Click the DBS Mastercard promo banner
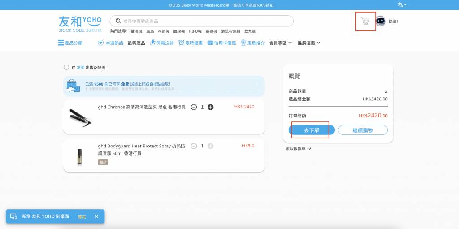 coord(221,5)
